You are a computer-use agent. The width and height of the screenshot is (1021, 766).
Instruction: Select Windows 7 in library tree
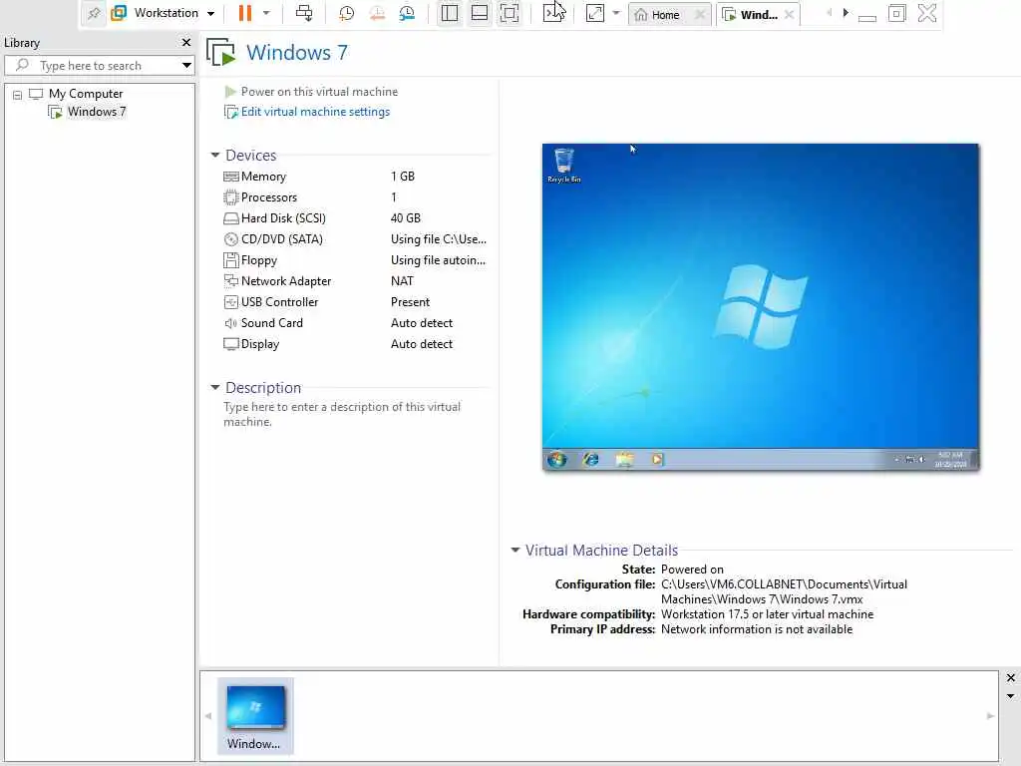click(x=97, y=112)
